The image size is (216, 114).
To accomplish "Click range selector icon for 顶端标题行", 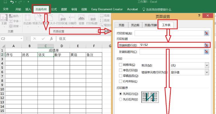I will [206, 45].
